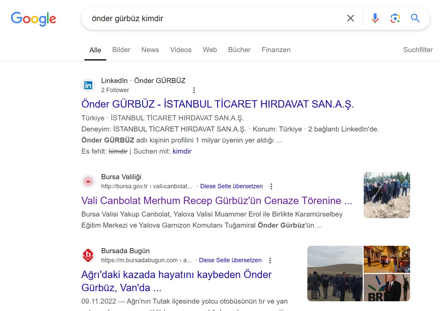Click the search field with 'önder gürbüz kimdir'

point(215,18)
